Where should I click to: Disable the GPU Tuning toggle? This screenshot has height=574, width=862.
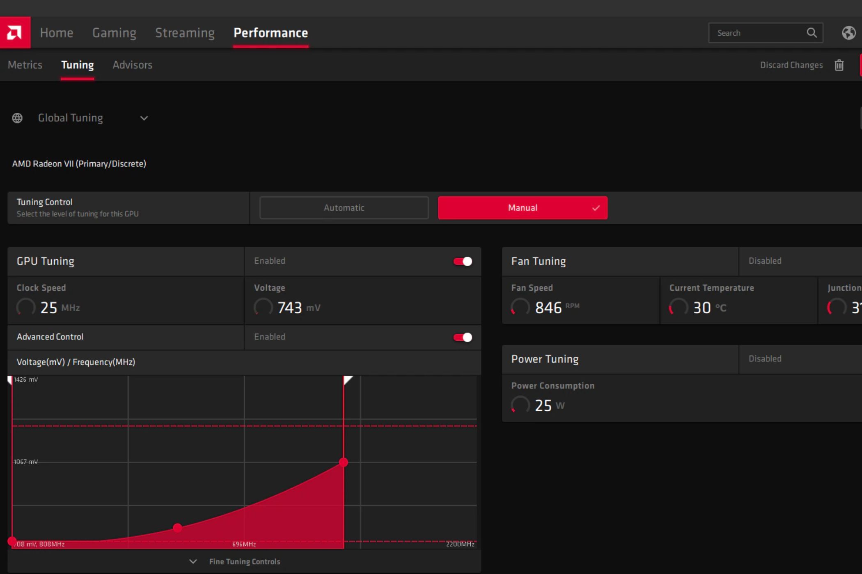(x=463, y=261)
